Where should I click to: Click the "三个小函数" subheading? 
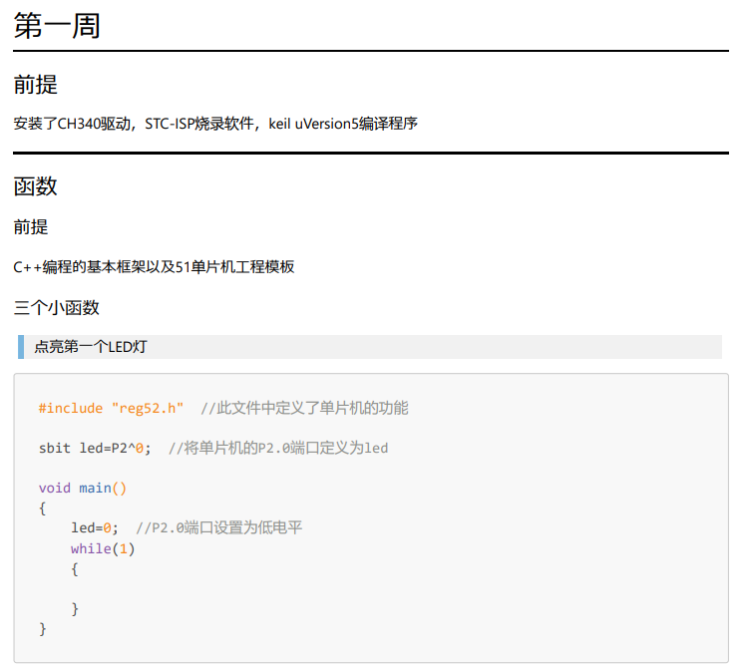(57, 307)
